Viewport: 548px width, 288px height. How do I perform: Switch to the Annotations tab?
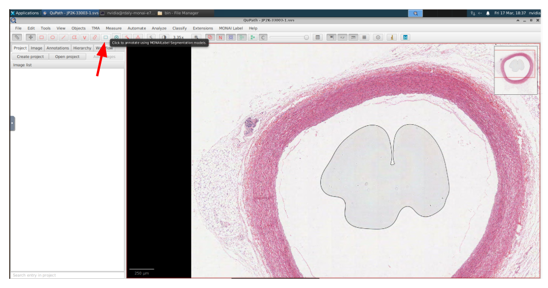58,48
